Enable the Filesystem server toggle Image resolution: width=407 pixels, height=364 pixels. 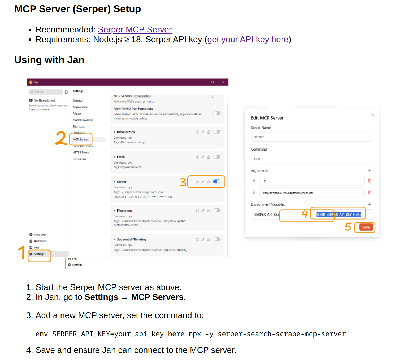point(217,210)
